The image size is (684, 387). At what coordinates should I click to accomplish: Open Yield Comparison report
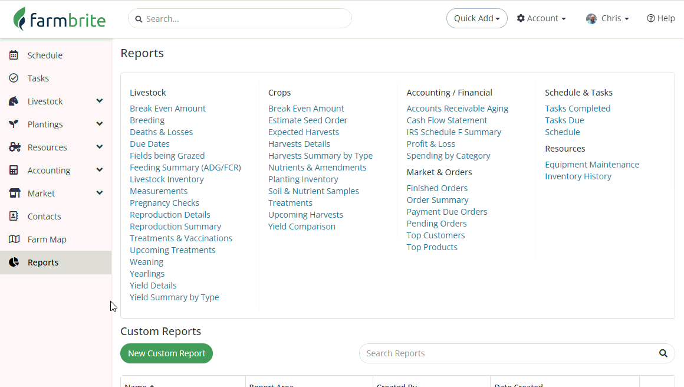click(x=302, y=227)
